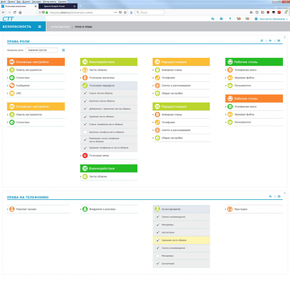Screen dimensions: 290x283
Task: Open the Инструменты menu
Action: point(50,1)
